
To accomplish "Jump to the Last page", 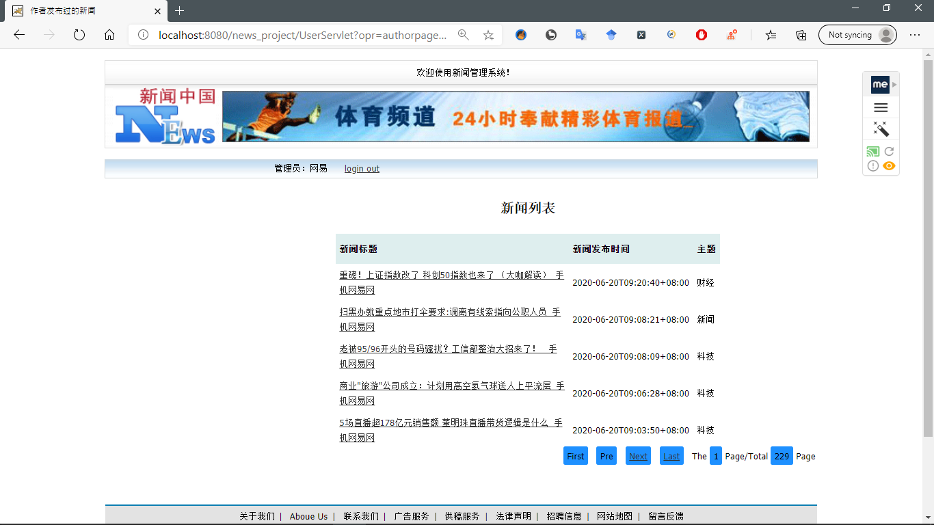I will pos(671,456).
